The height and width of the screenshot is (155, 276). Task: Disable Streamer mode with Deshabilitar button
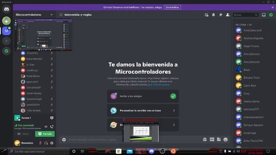172,7
